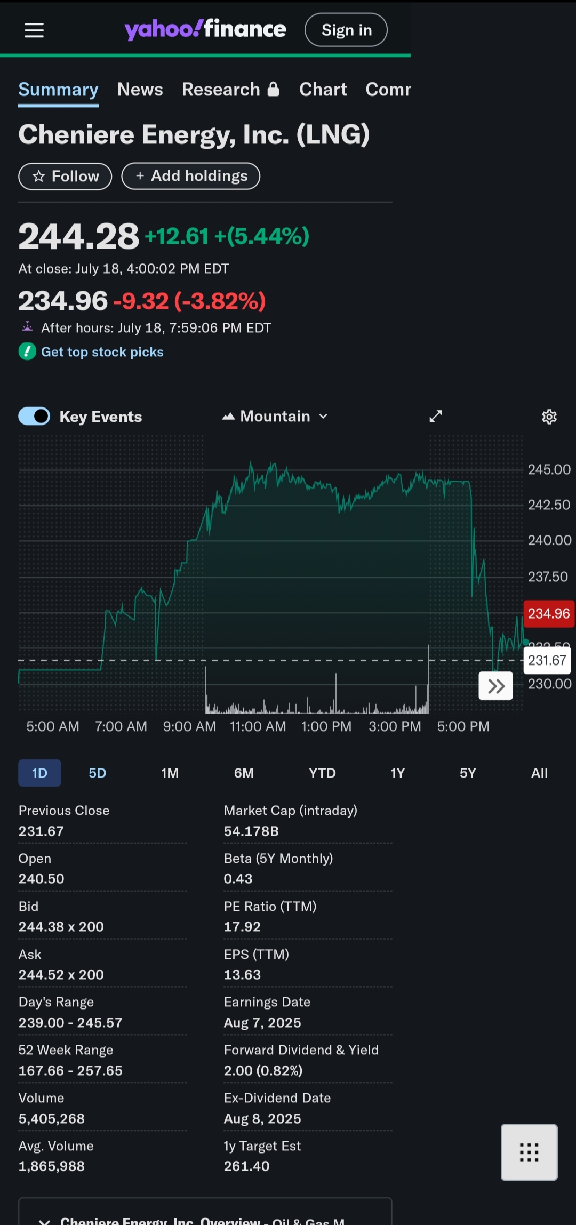Select the 1Y time range
The image size is (576, 1225).
pos(398,773)
